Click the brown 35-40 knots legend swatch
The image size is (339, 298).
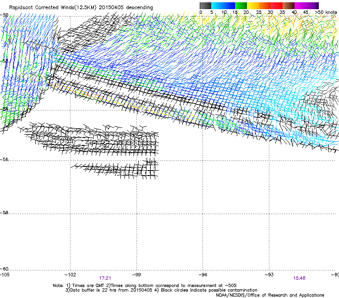coord(289,6)
